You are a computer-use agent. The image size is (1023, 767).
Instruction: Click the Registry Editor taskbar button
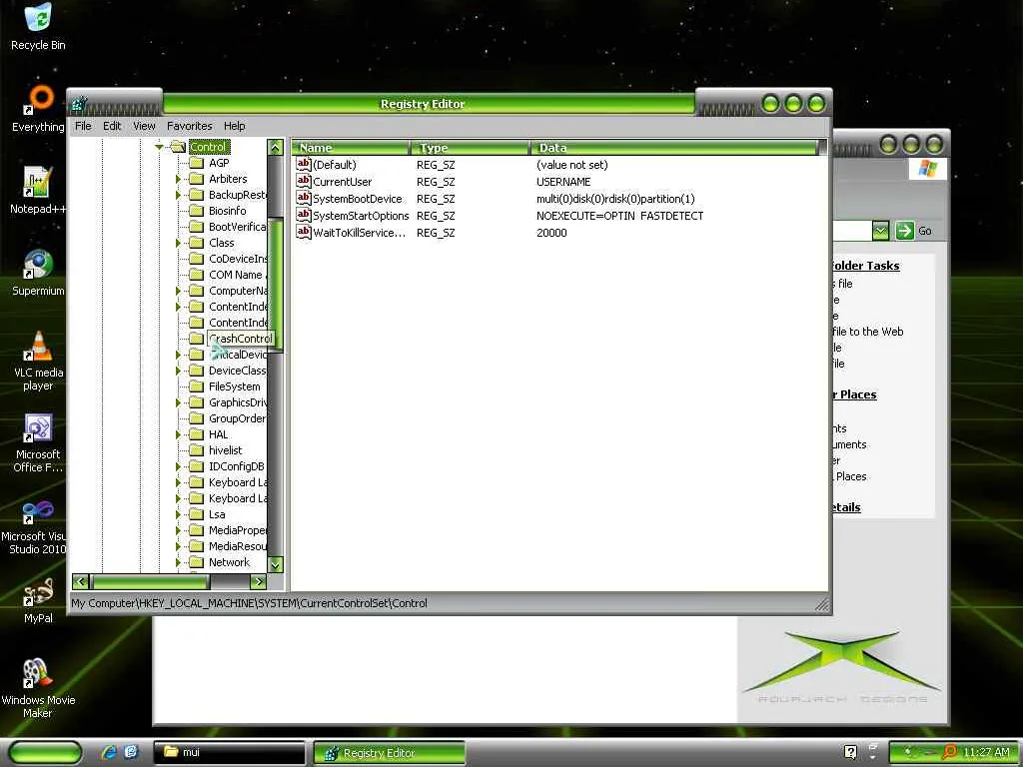pyautogui.click(x=390, y=753)
